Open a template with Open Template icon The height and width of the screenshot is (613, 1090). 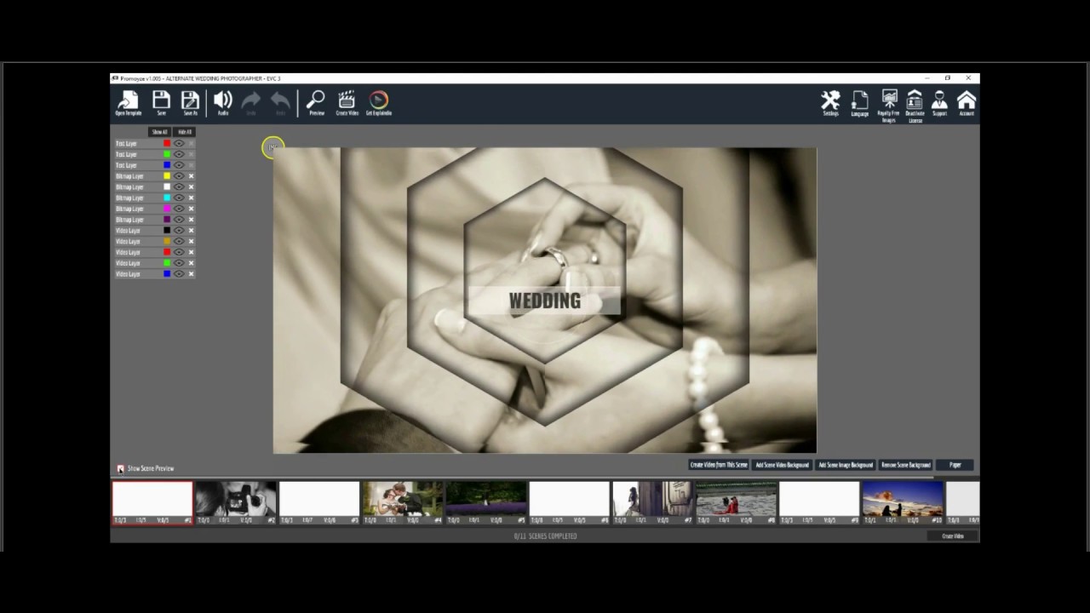pyautogui.click(x=128, y=102)
